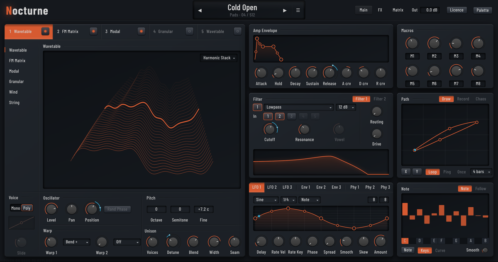Screen dimensions: 498x262
Task: Click the LFO curve peak point
Action: tap(288, 208)
